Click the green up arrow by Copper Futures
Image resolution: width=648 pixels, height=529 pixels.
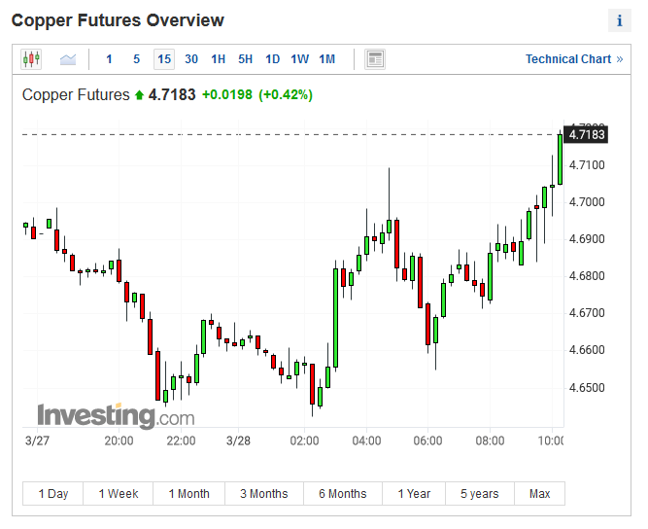(139, 95)
